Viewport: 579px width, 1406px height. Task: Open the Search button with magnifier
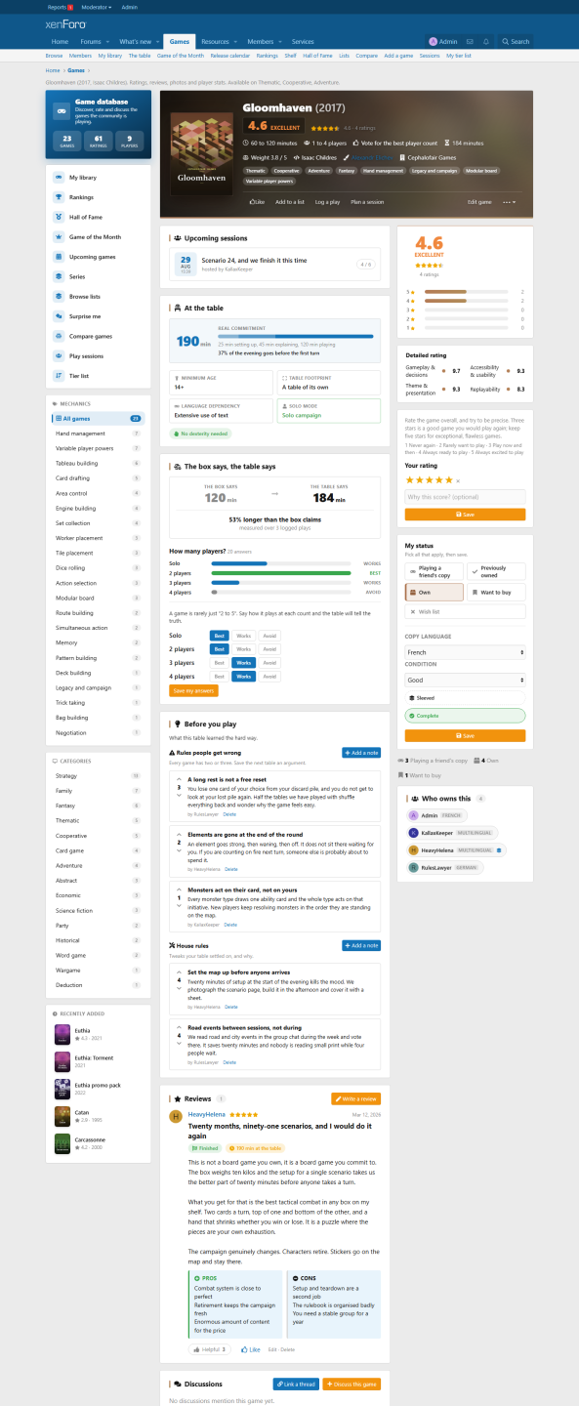515,42
